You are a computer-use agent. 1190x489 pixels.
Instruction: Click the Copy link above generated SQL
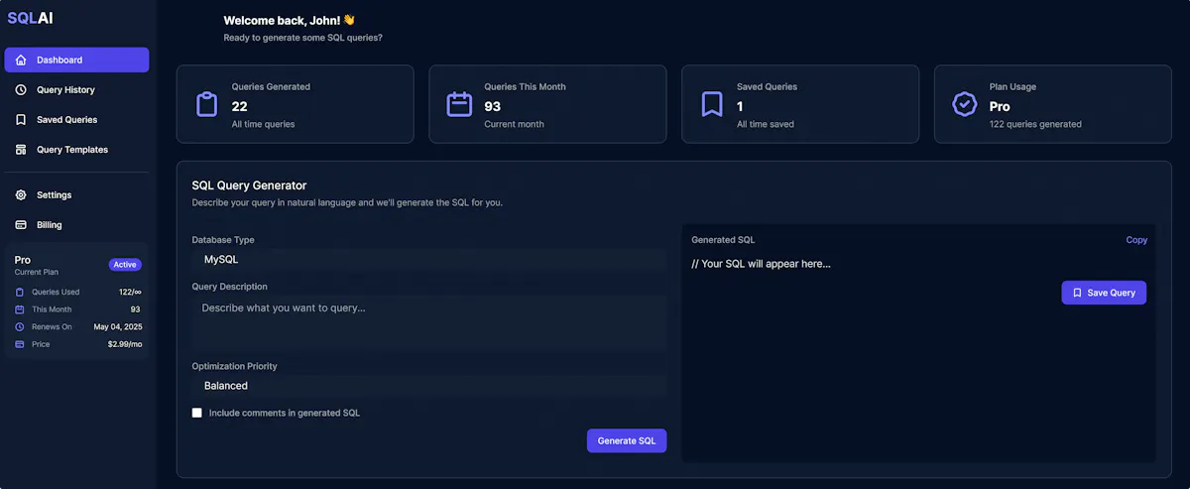[1136, 240]
